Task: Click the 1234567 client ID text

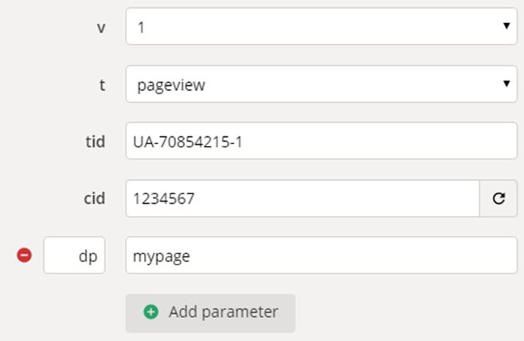Action: tap(166, 198)
